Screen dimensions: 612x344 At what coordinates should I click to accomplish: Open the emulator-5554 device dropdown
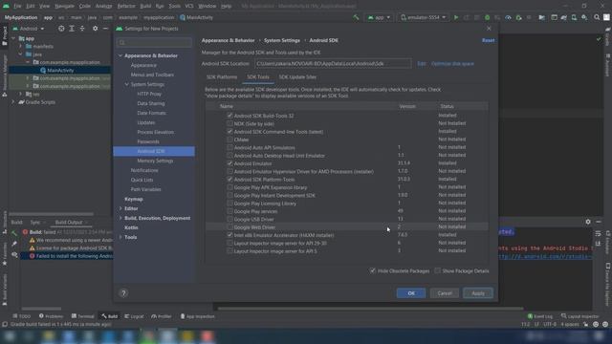coord(424,17)
